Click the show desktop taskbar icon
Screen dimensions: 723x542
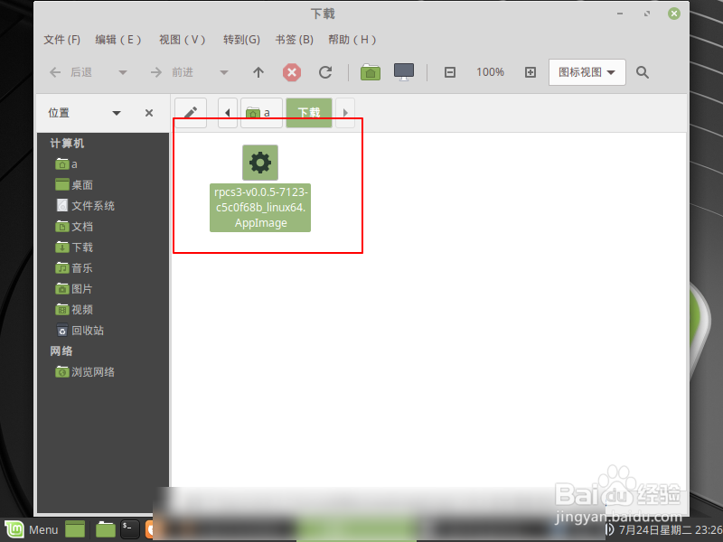pyautogui.click(x=75, y=529)
